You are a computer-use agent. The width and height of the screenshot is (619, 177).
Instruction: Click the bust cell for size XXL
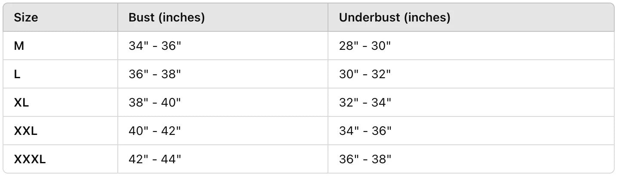[155, 131]
